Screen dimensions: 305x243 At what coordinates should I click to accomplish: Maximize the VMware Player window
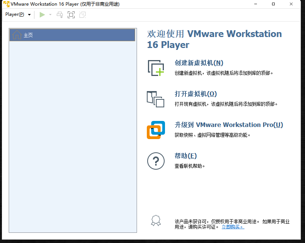(273, 4)
